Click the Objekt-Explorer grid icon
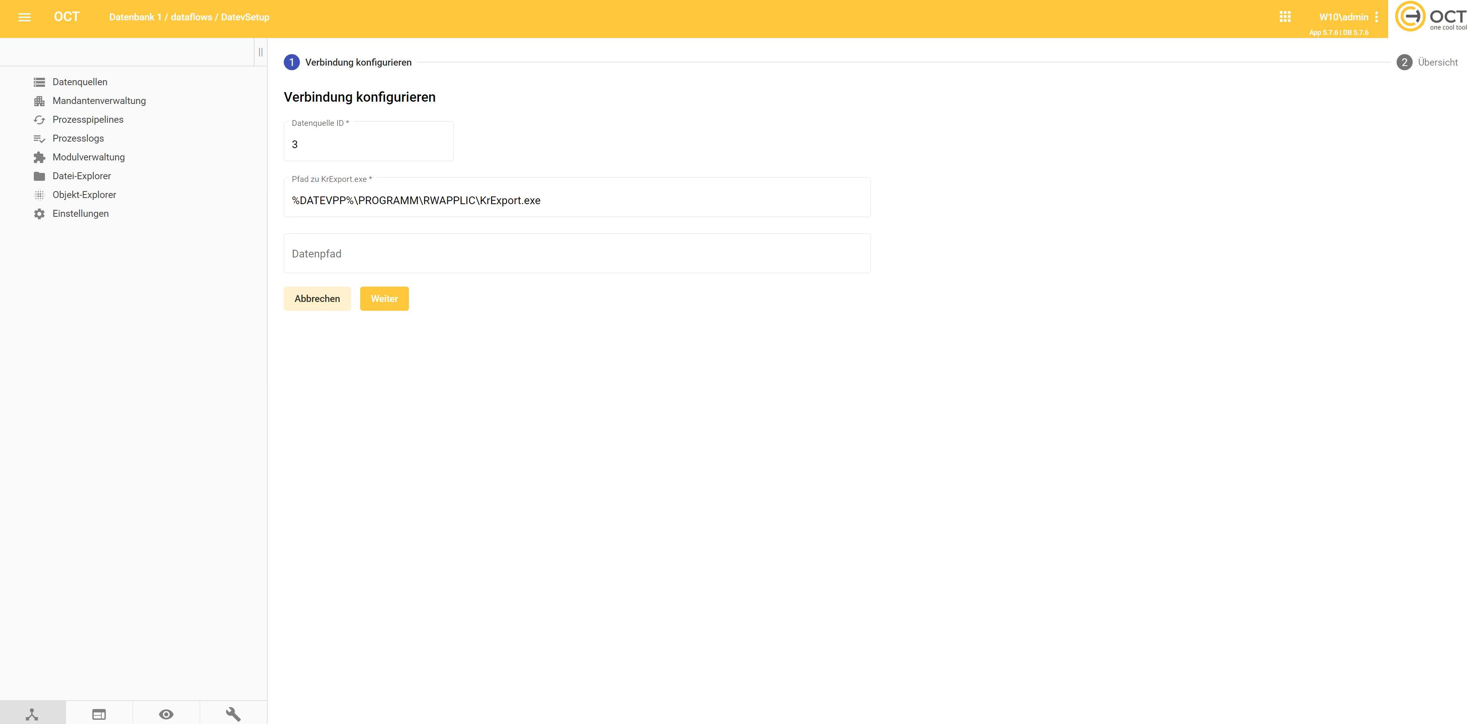This screenshot has width=1468, height=724. (x=39, y=195)
